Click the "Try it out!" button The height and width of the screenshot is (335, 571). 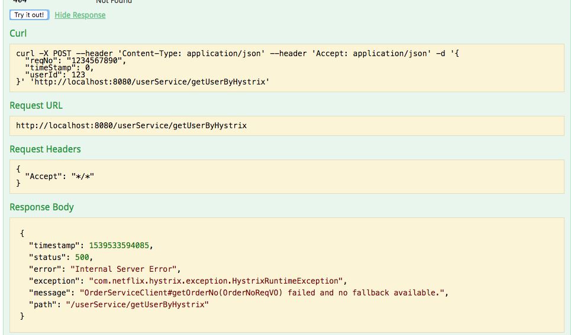tap(29, 15)
